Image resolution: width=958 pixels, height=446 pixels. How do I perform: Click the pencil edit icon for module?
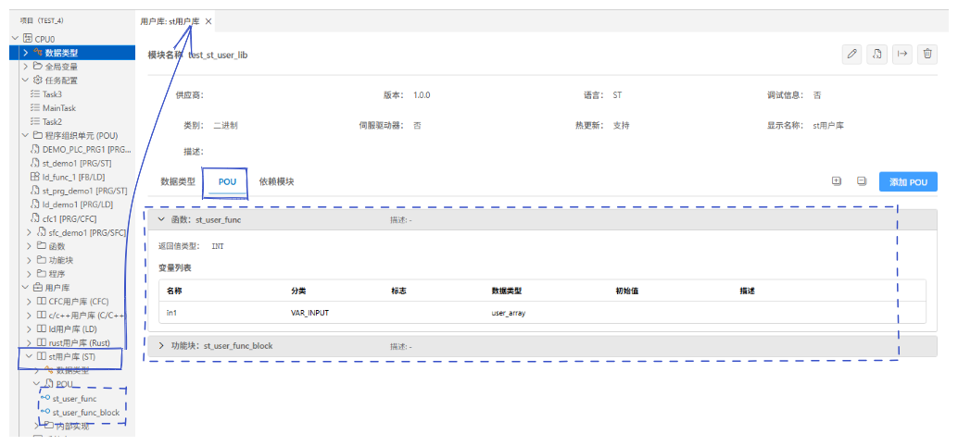(851, 54)
